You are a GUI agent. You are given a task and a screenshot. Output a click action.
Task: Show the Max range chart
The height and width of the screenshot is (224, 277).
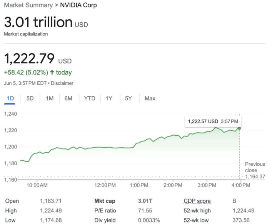tap(150, 98)
